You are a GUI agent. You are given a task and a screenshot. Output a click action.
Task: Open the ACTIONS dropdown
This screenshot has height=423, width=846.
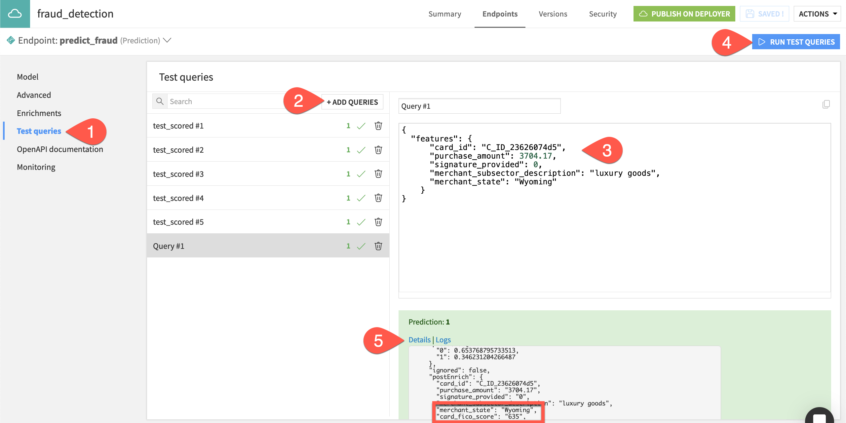817,14
